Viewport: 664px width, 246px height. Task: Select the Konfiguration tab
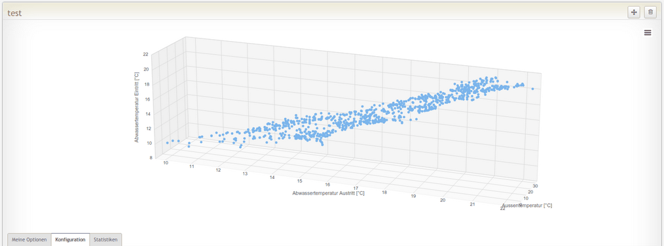[x=70, y=239]
